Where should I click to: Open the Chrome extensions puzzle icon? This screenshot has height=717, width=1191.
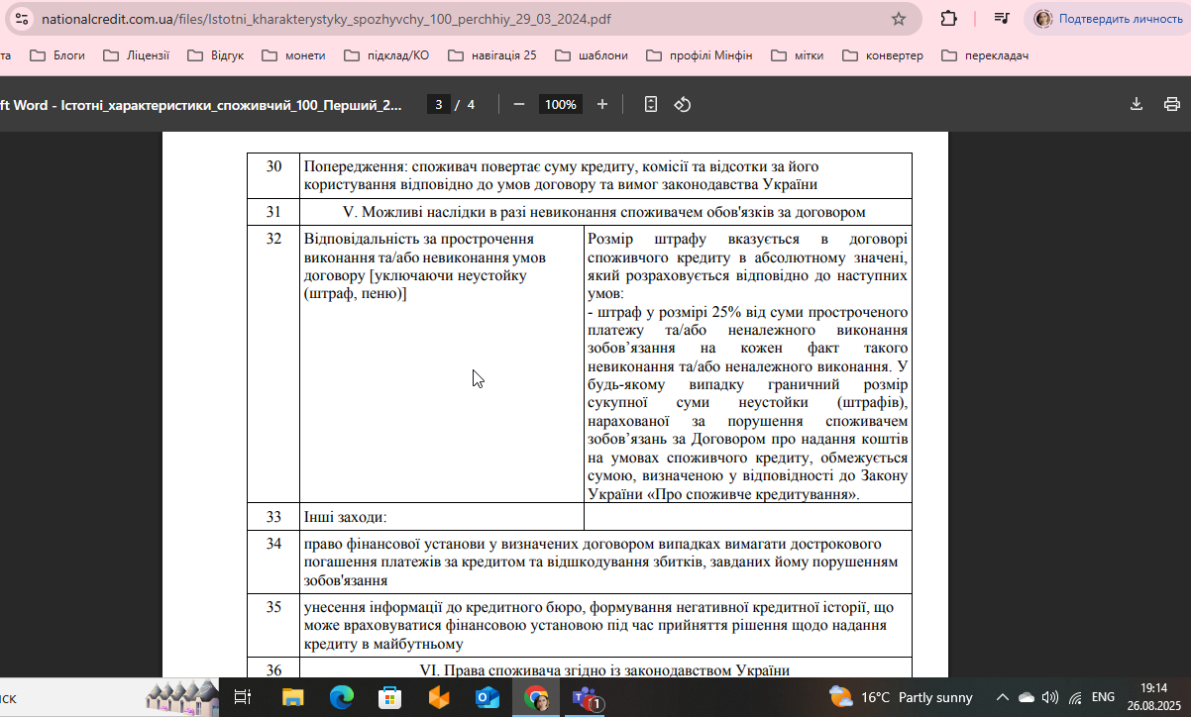click(948, 19)
